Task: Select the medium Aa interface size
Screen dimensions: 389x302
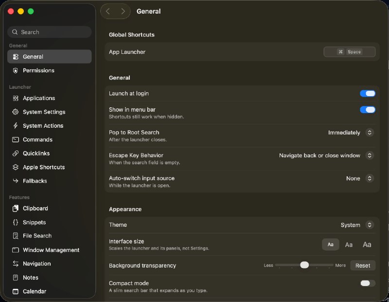Action: [349, 245]
